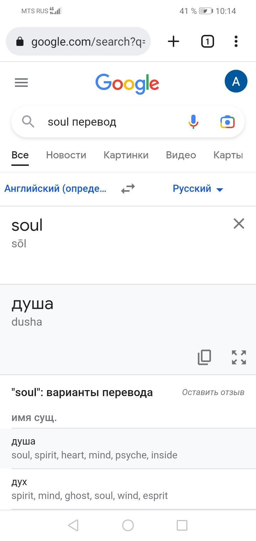Expand translation to fullscreen view
This screenshot has width=256, height=541.
pyautogui.click(x=239, y=357)
